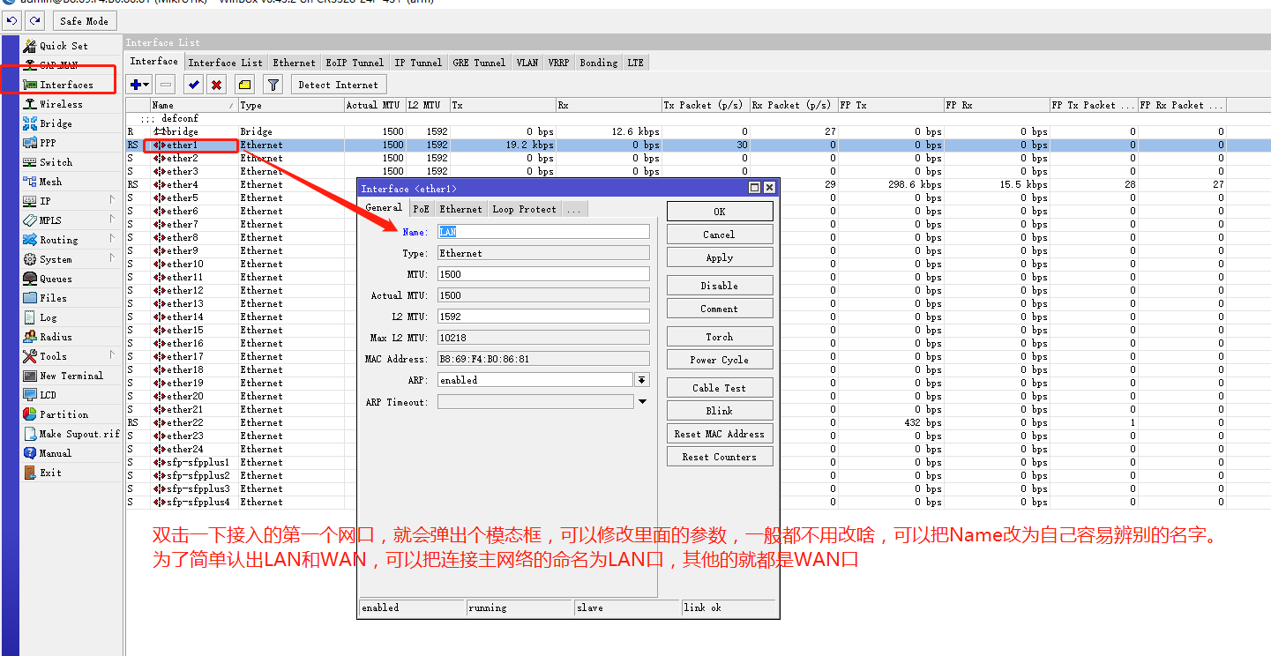Click the yellow Comment toolbar icon
This screenshot has width=1271, height=656.
coord(244,85)
